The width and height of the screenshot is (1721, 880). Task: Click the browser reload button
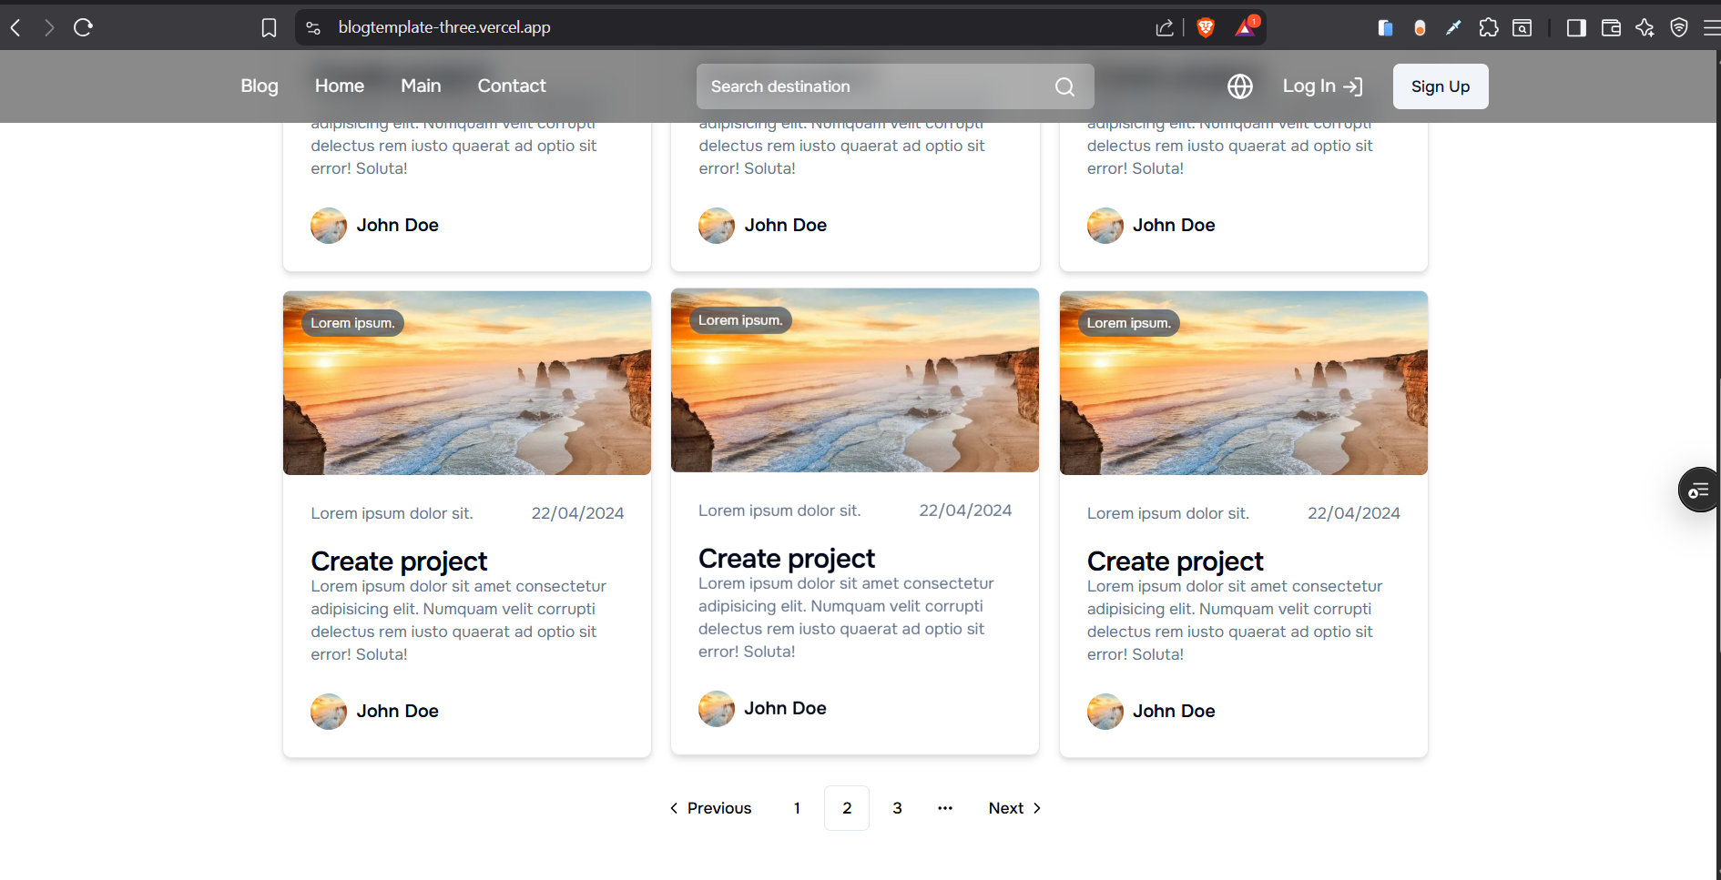coord(83,27)
